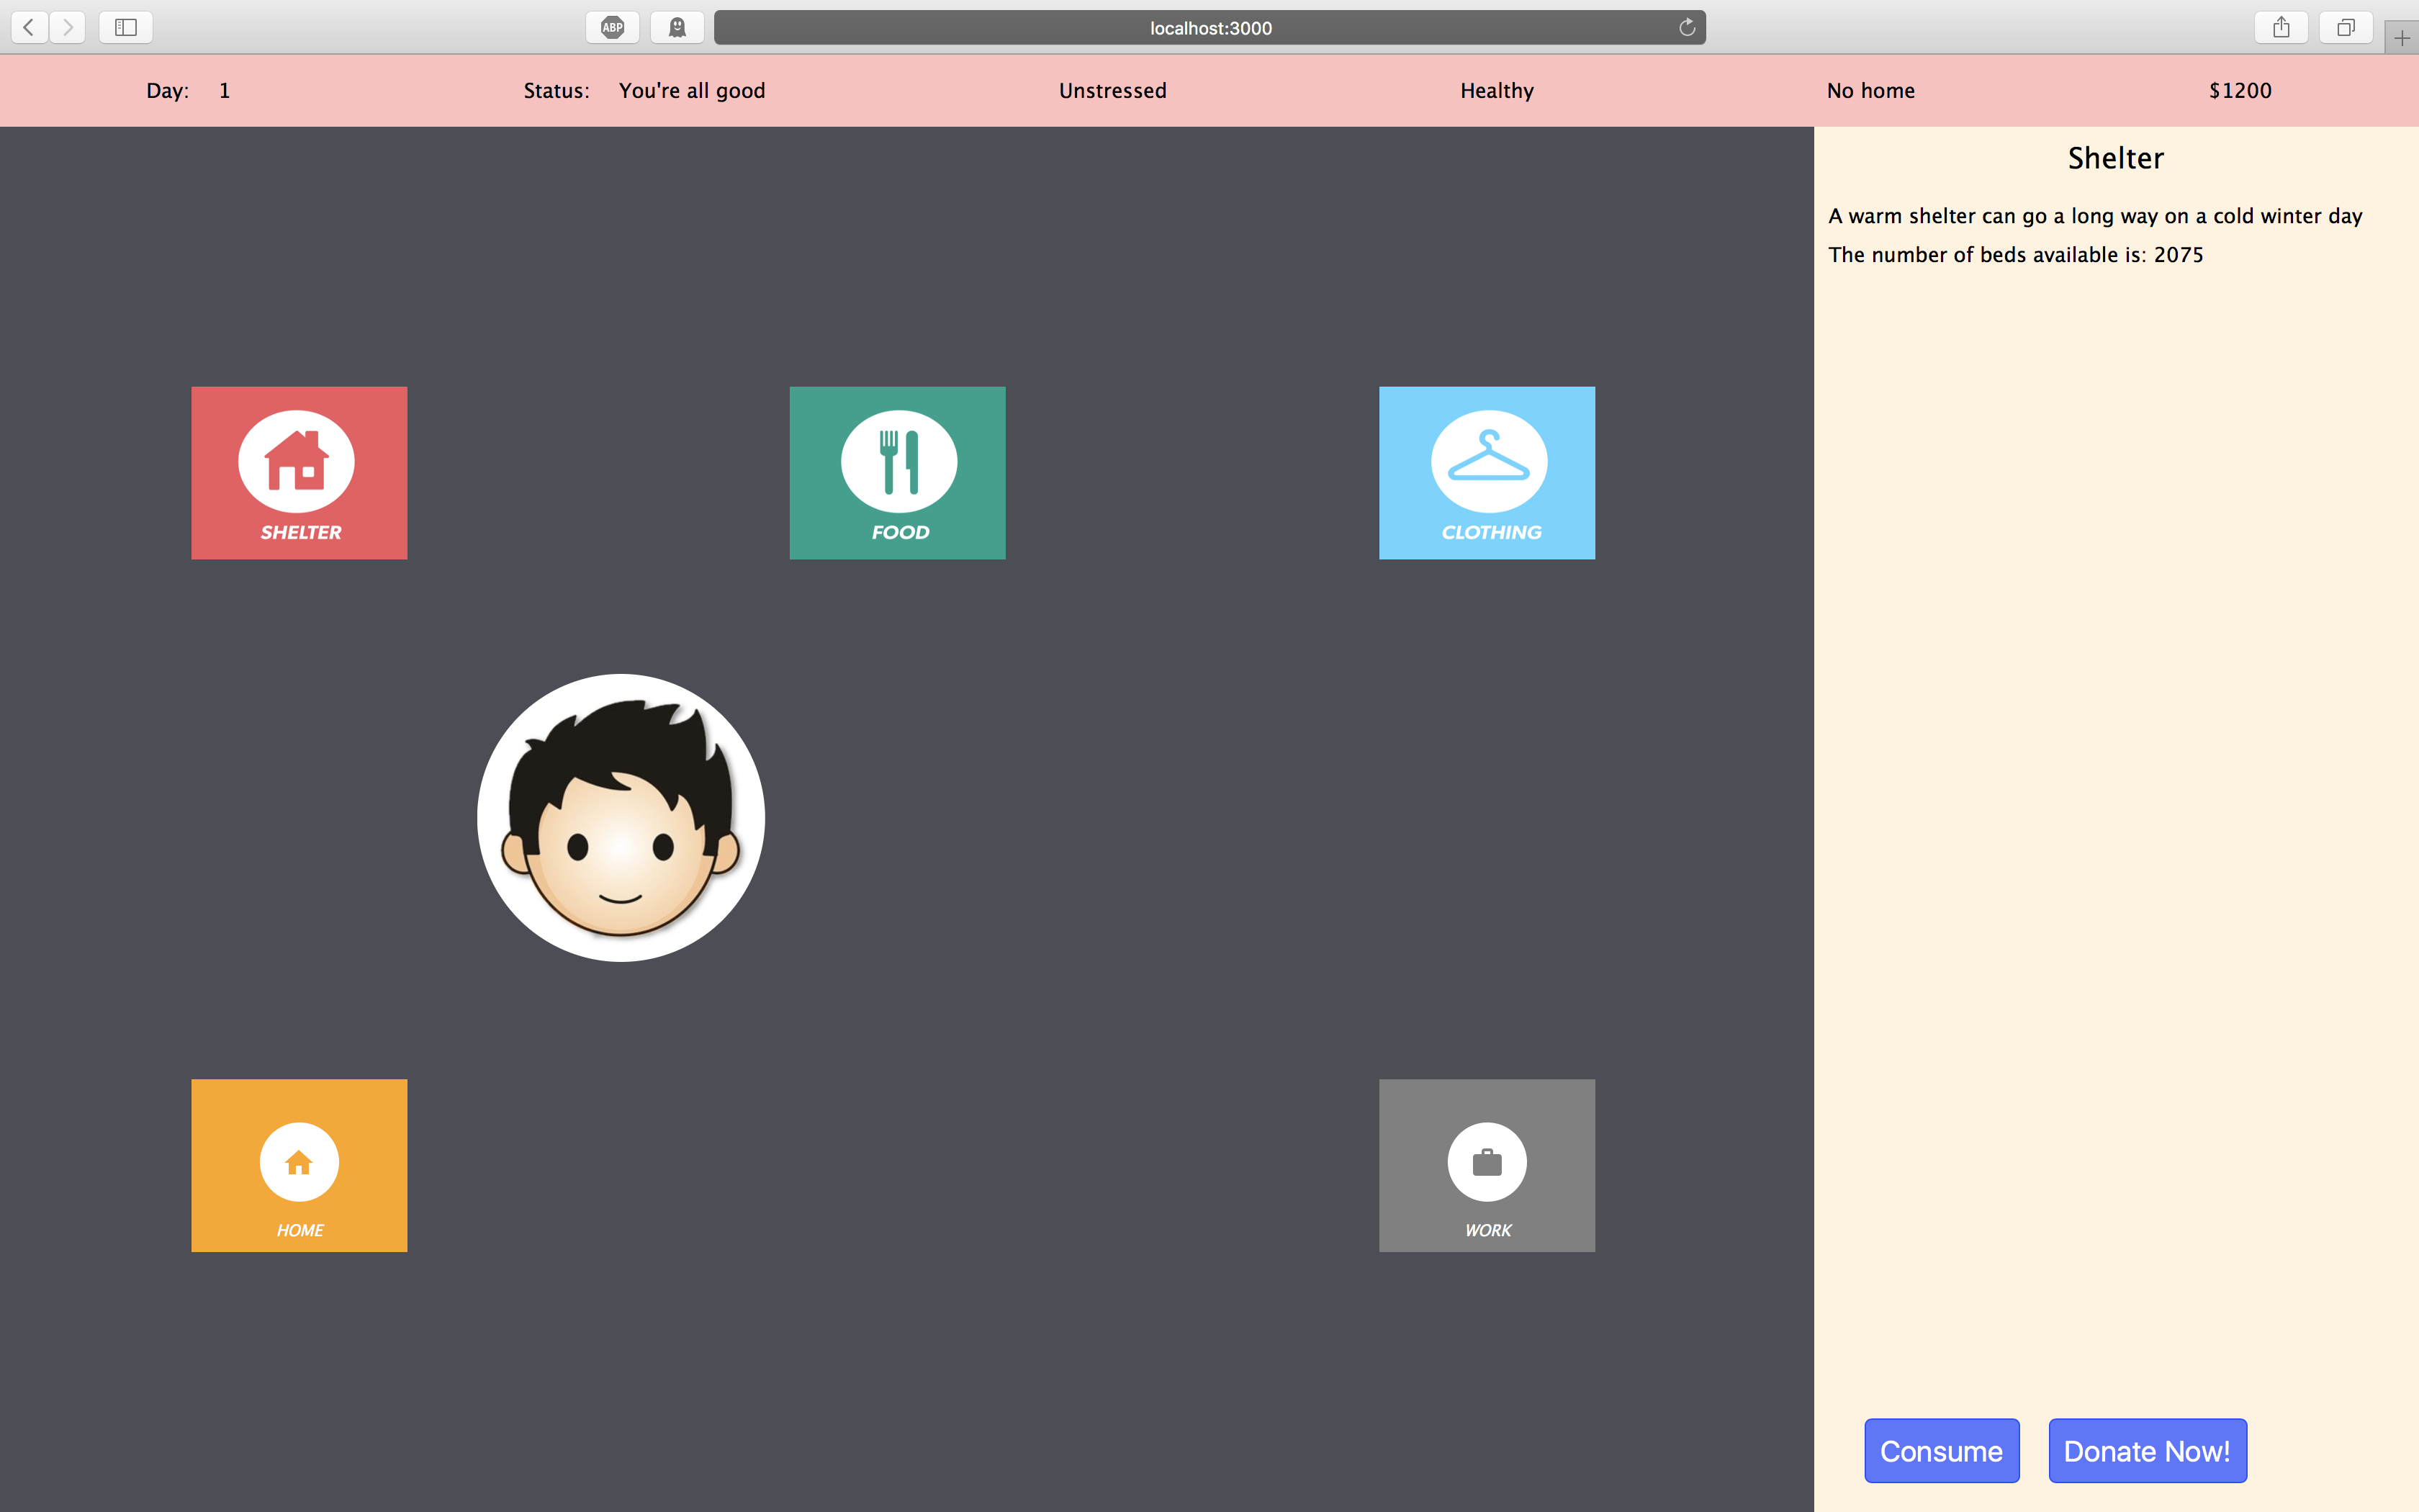Open the AdBlock Plus extension icon
The height and width of the screenshot is (1512, 2419).
pos(613,27)
